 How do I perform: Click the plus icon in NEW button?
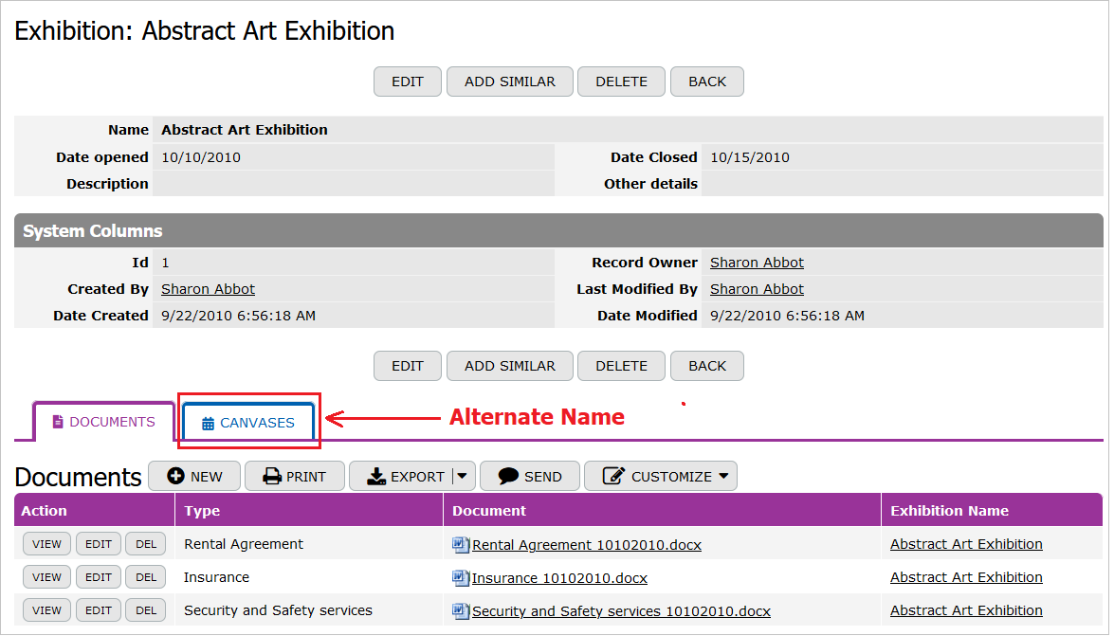(x=175, y=476)
